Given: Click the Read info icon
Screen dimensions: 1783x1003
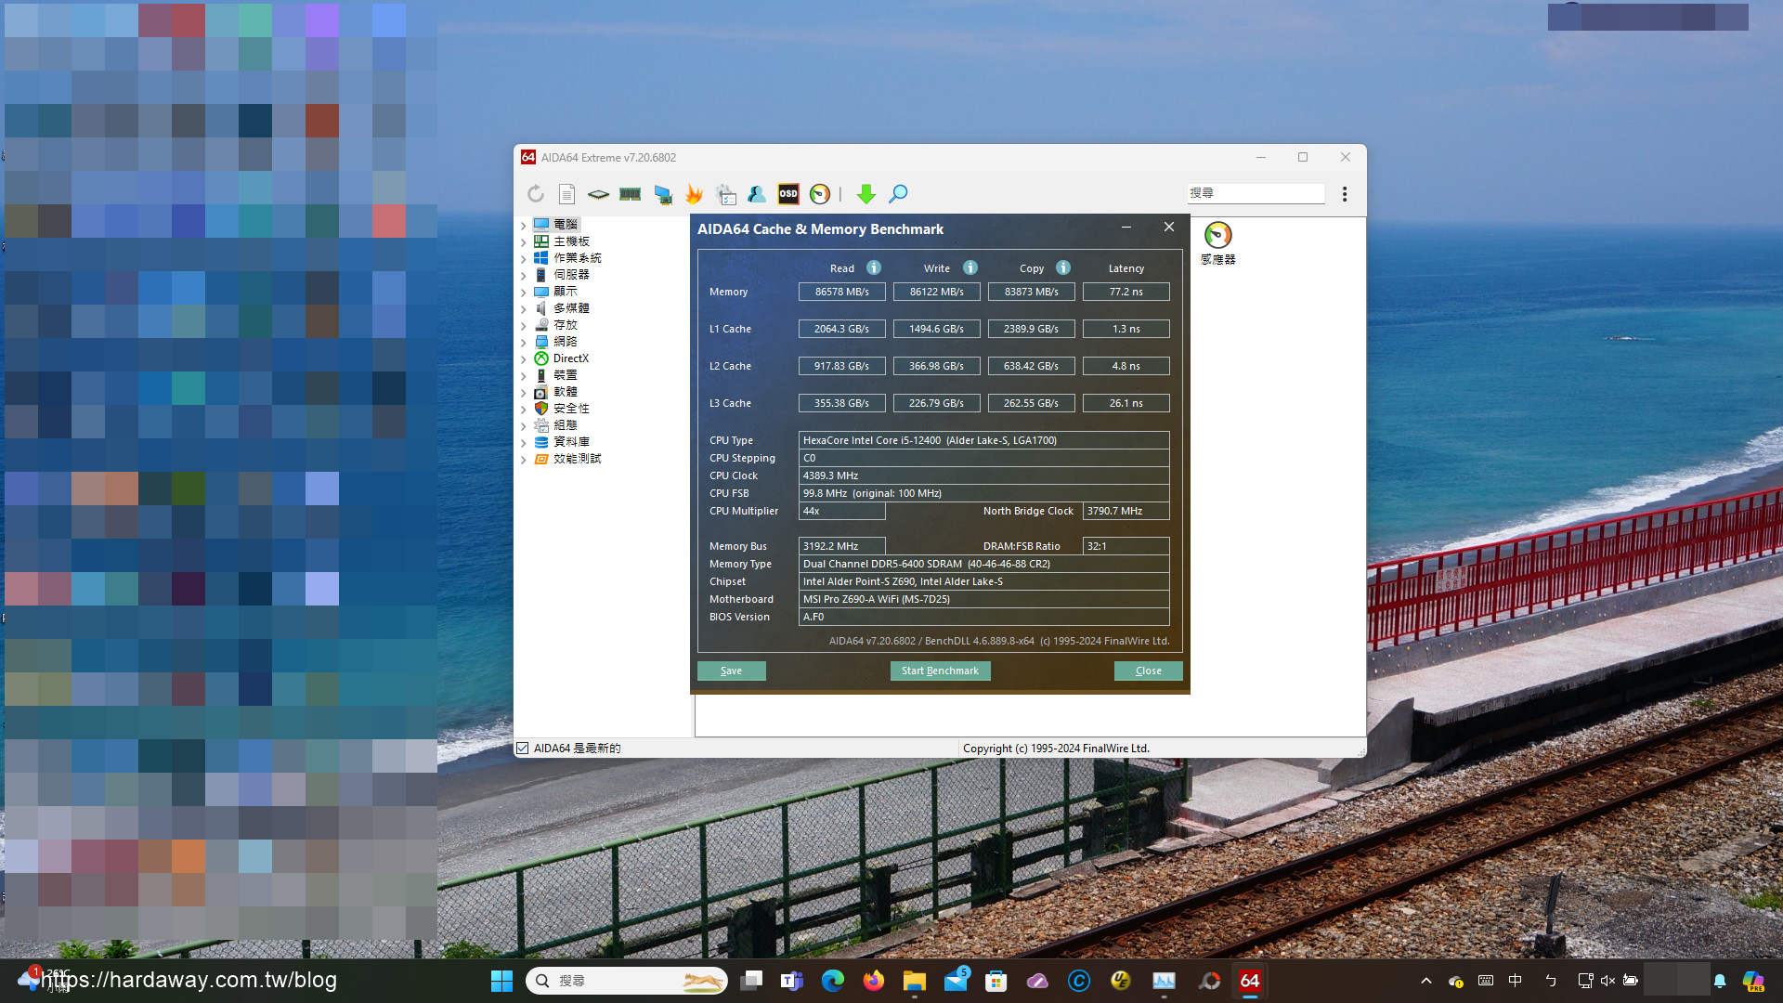Looking at the screenshot, I should (x=874, y=267).
